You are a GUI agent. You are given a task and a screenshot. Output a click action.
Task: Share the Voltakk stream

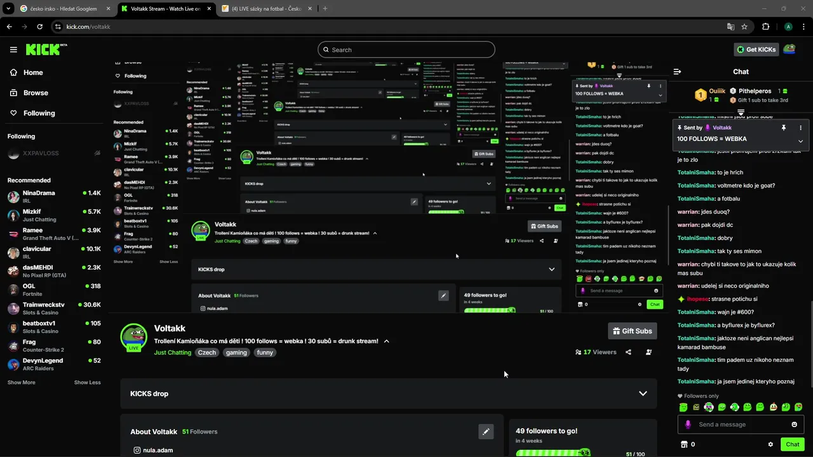(x=628, y=352)
